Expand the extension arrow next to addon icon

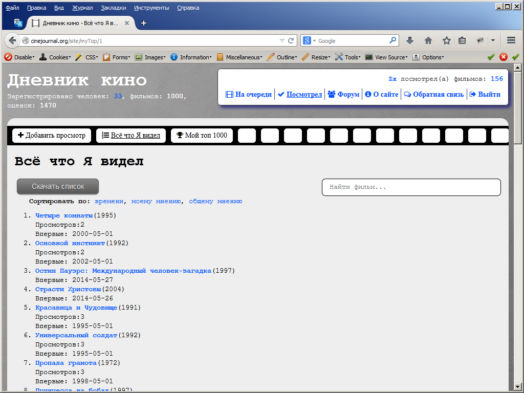493,41
